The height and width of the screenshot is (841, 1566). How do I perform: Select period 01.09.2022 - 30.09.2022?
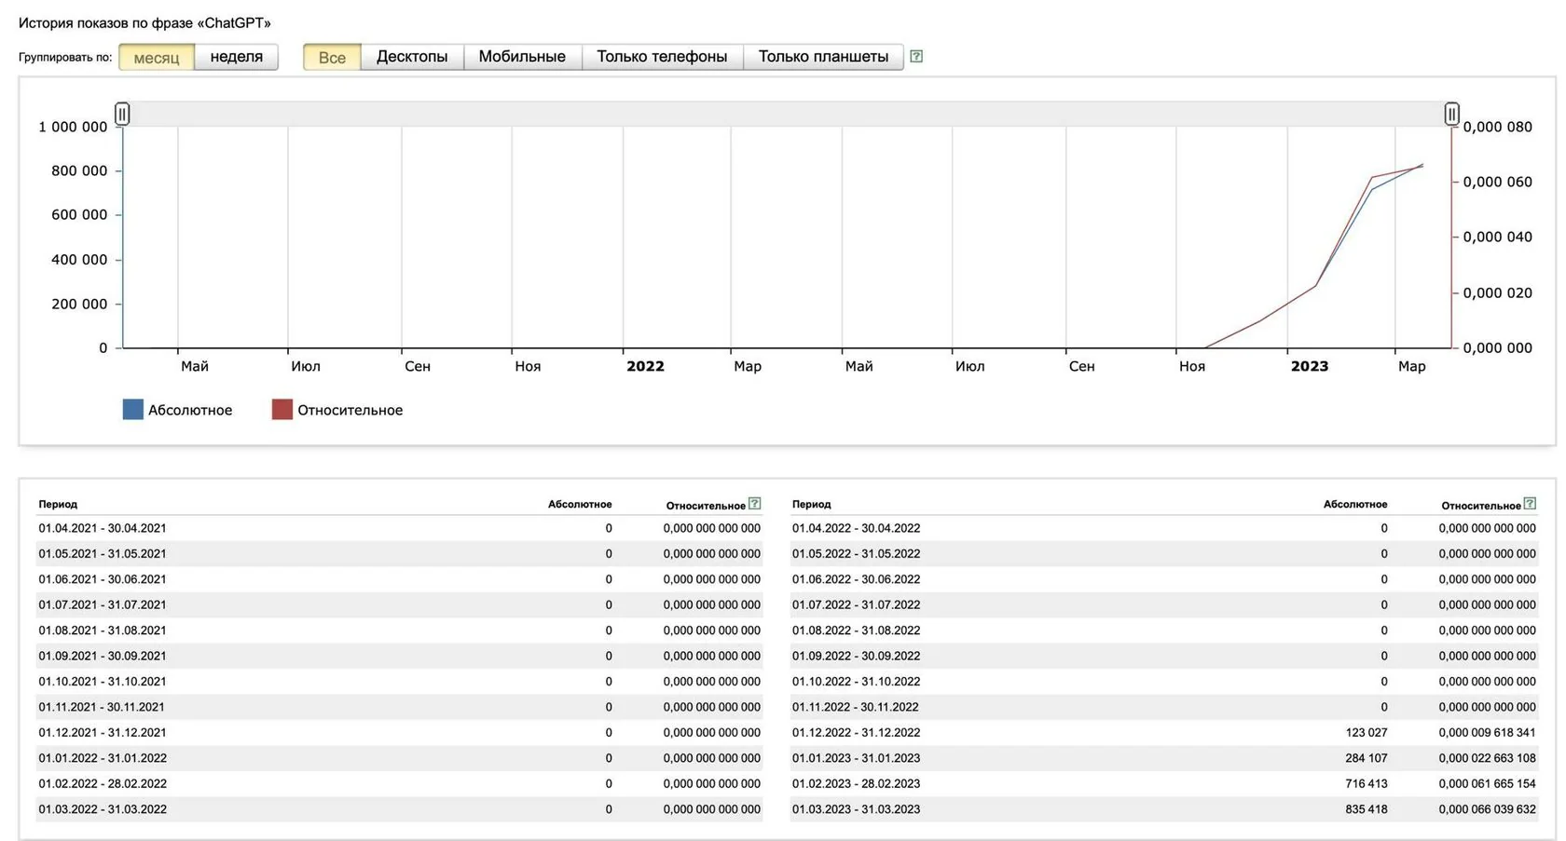pyautogui.click(x=856, y=656)
